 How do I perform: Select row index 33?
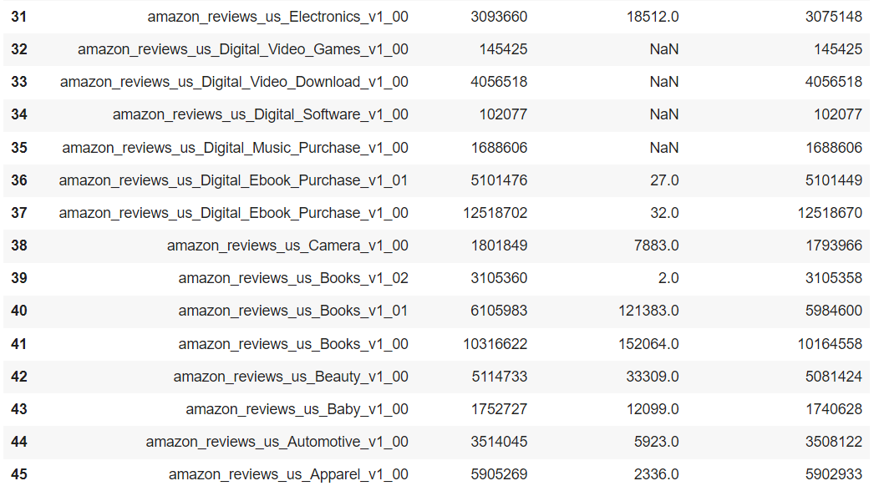pos(19,82)
